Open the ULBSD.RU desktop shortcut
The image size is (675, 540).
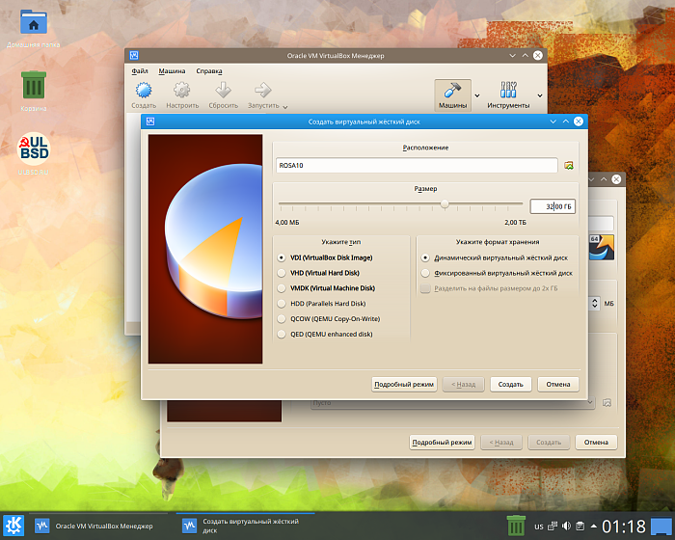coord(34,148)
